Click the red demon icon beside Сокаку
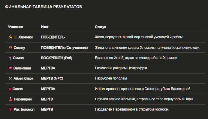Image resolution: width=208 pixels, height=119 pixels. tap(10, 48)
